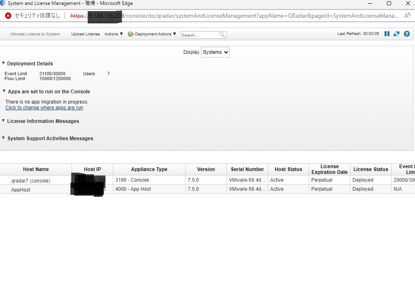Expand System Support Activities Messages section

(x=3, y=138)
